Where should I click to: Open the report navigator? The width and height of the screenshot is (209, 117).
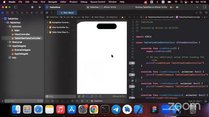(x=41, y=13)
